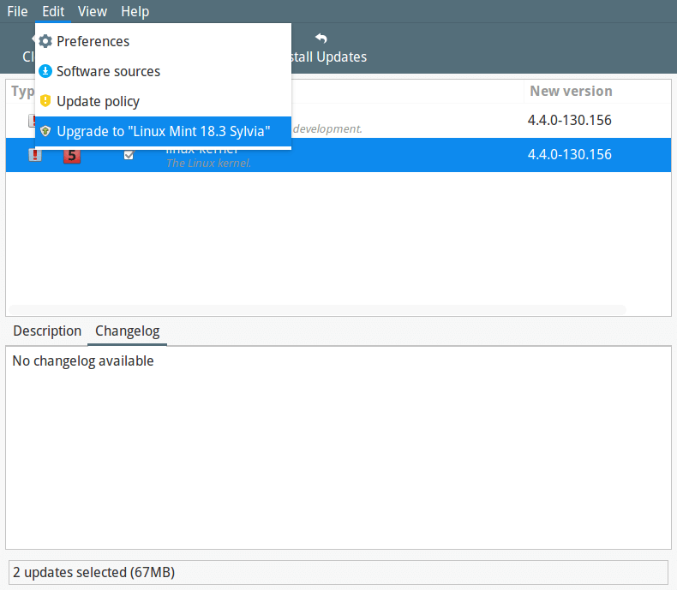Select the Changelog tab
The height and width of the screenshot is (590, 677).
point(127,331)
